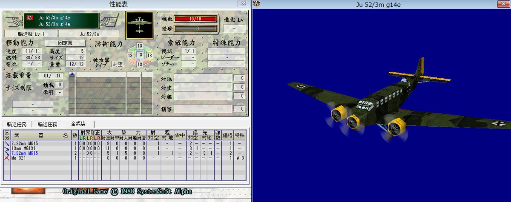The image size is (511, 202).
Task: Click the red cross icon beside Me 321
Action: pyautogui.click(x=7, y=157)
